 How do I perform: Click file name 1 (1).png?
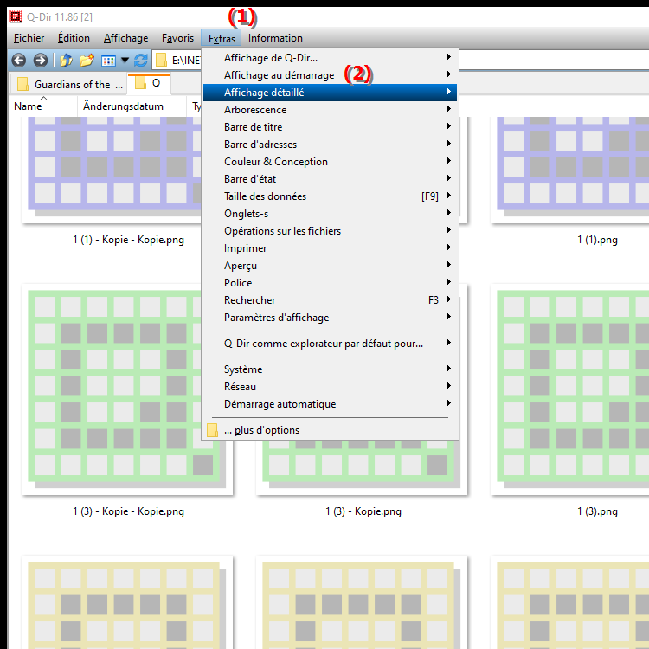(597, 240)
